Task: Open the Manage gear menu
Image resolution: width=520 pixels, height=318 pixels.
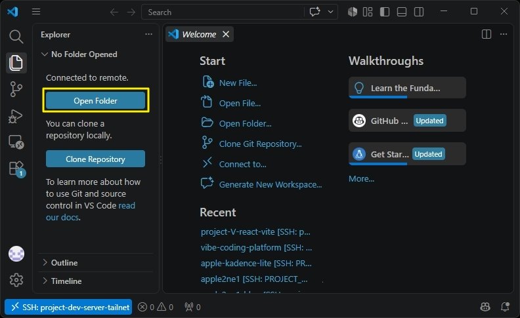Action: (x=16, y=280)
